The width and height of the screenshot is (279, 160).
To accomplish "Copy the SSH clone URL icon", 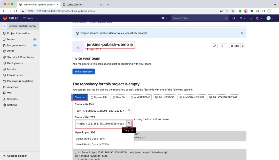I will click(x=129, y=111).
